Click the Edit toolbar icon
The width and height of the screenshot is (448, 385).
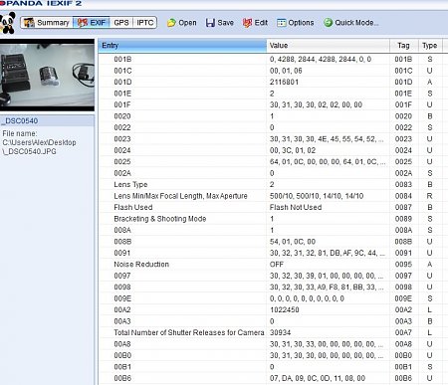click(247, 23)
